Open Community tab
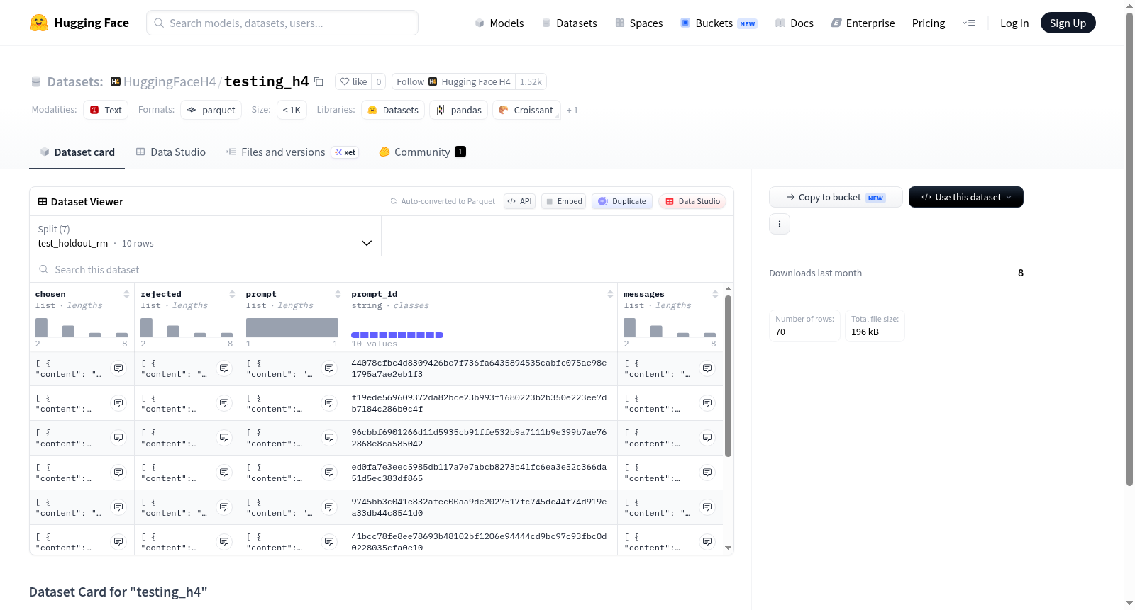Screen dimensions: 1135x610 422,152
